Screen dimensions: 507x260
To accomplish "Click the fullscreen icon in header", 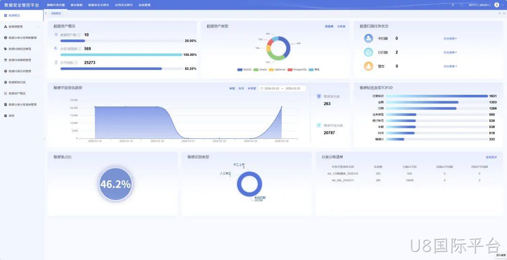I will pyautogui.click(x=461, y=5).
